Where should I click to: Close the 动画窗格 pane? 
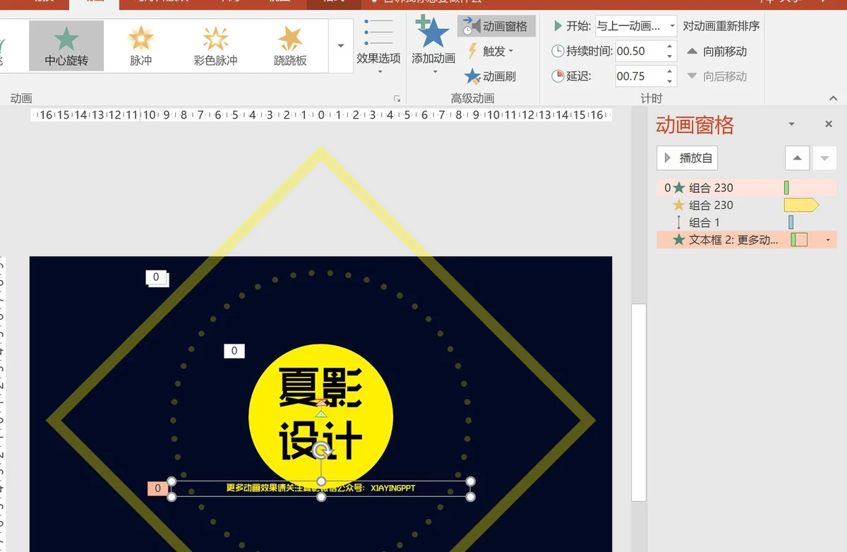[x=829, y=124]
